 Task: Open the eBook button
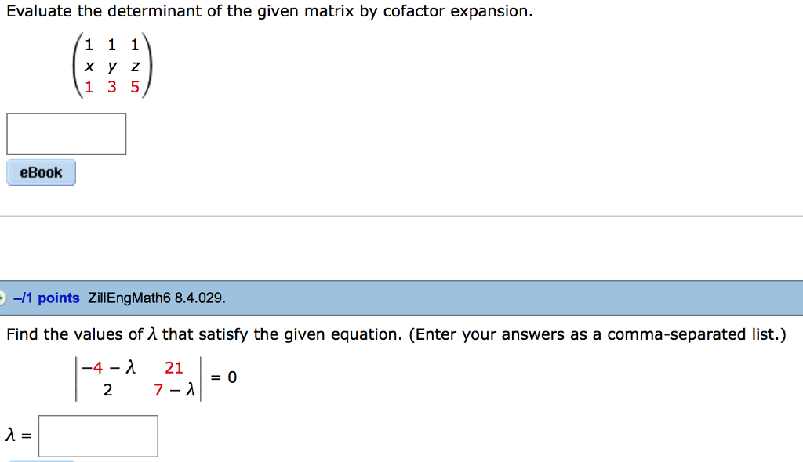tap(41, 172)
